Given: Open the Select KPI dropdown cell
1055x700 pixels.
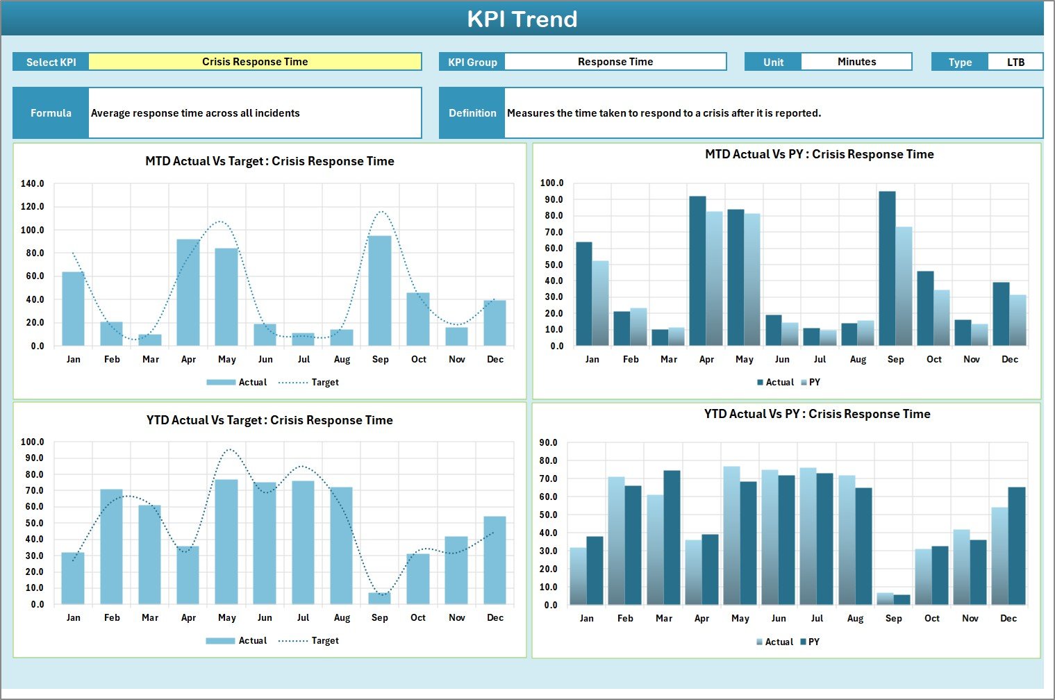Looking at the screenshot, I should pyautogui.click(x=255, y=62).
